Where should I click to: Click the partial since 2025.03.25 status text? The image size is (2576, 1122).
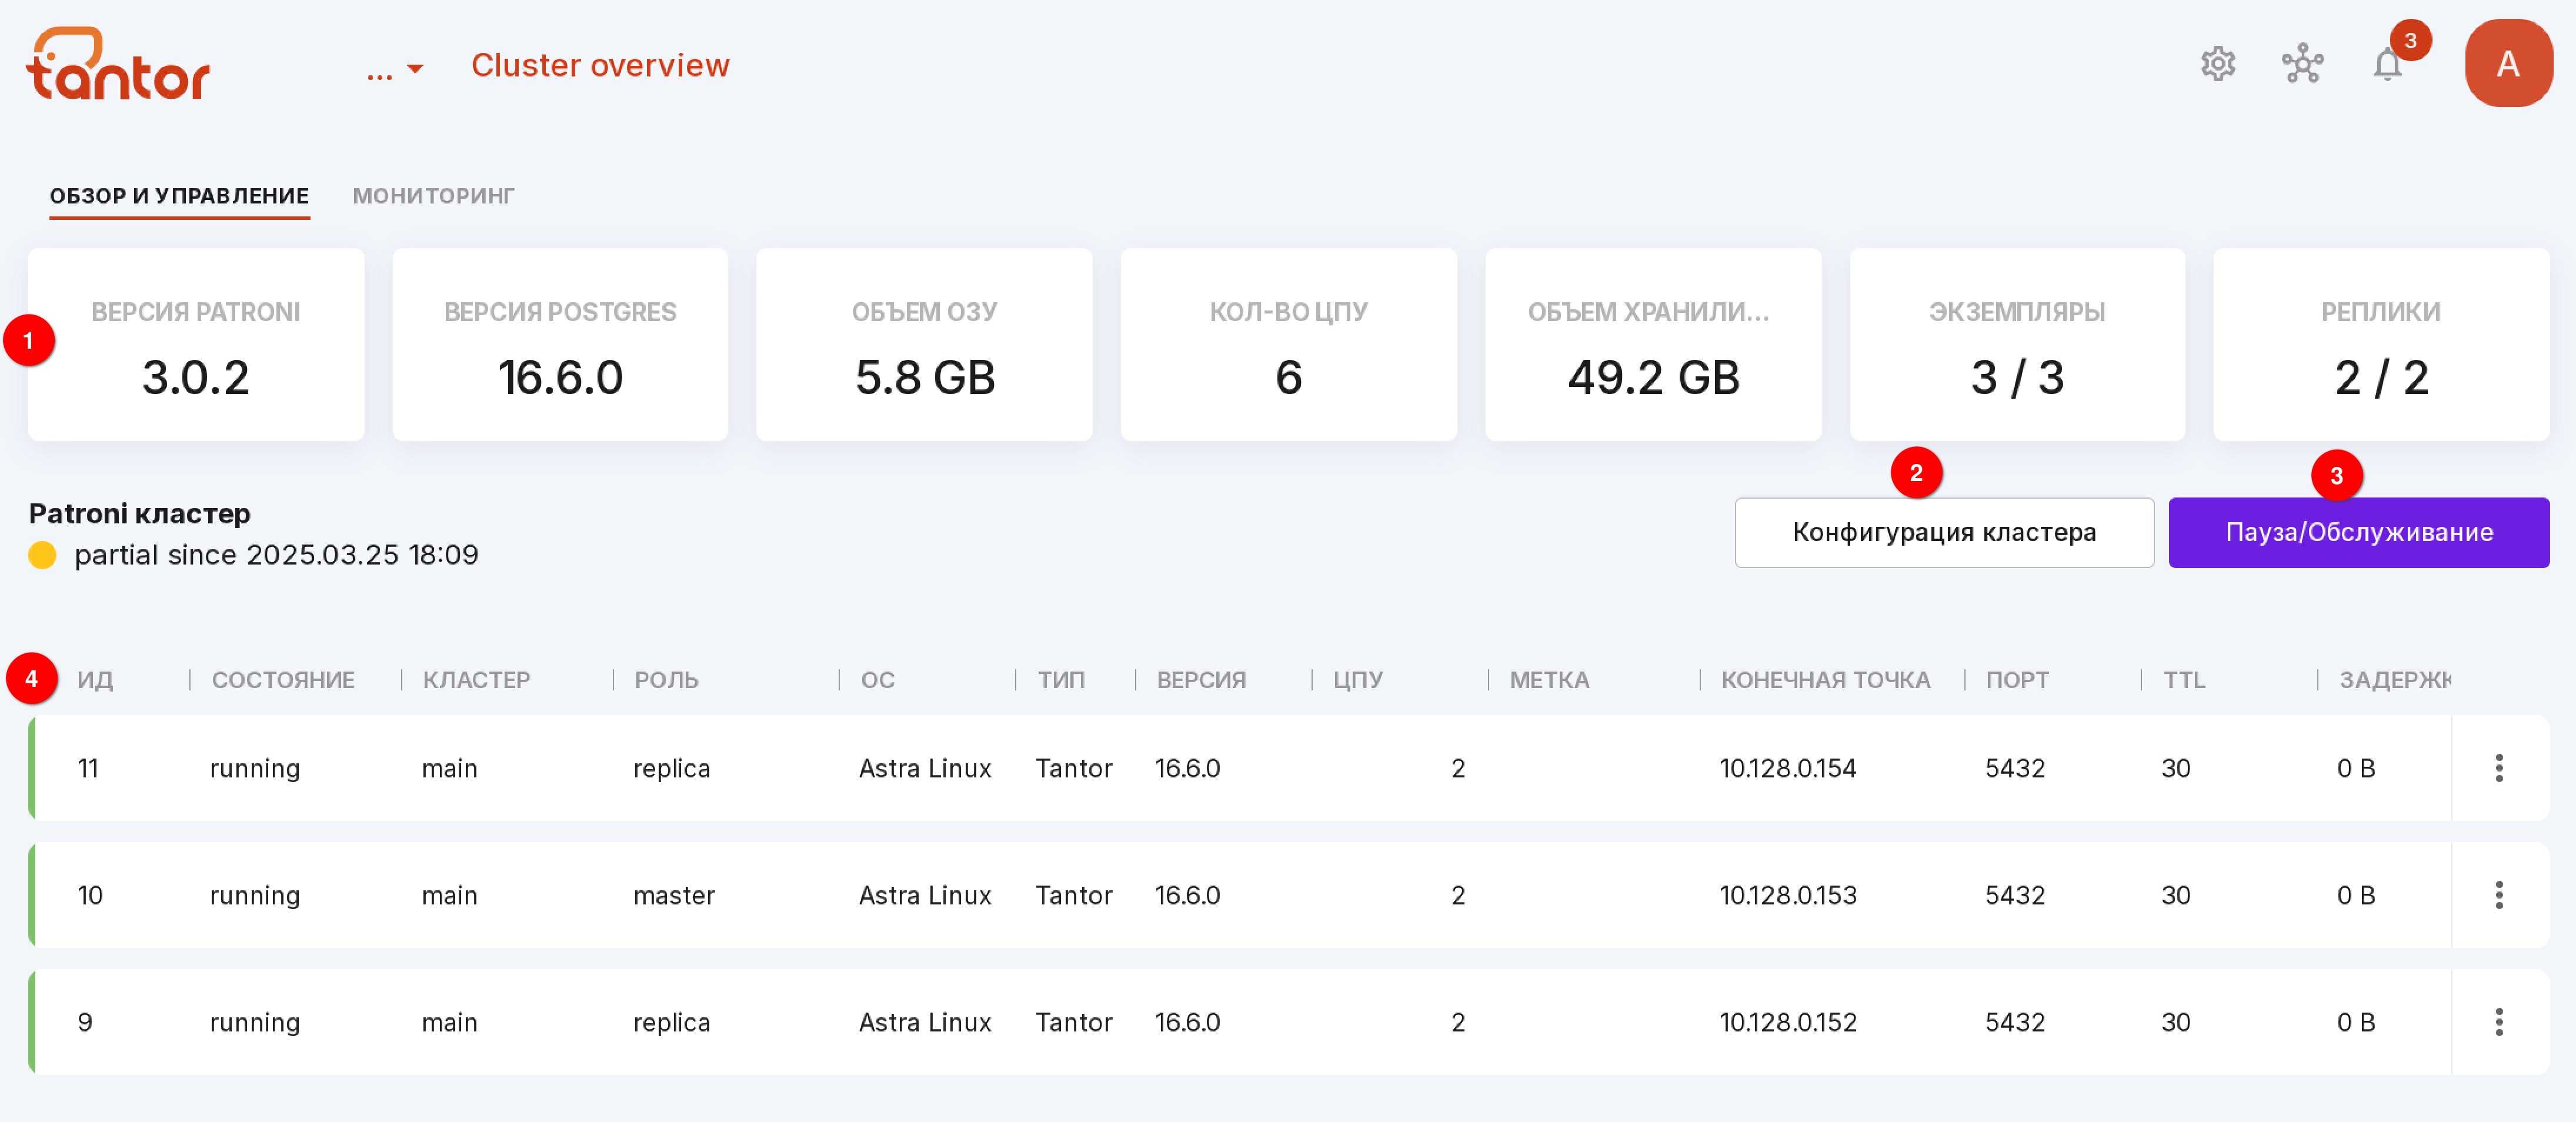tap(276, 555)
